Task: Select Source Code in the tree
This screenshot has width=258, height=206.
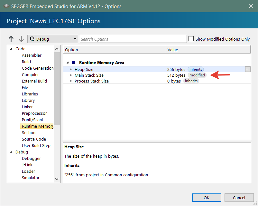Action: point(34,139)
